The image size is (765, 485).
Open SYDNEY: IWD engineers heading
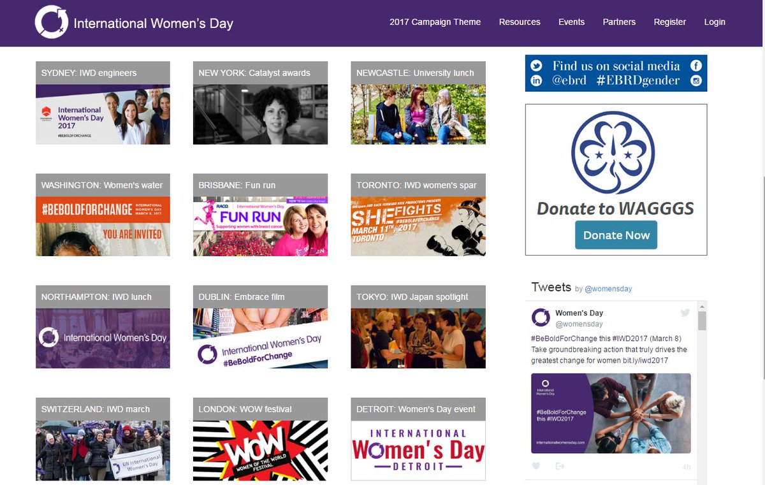pos(103,73)
